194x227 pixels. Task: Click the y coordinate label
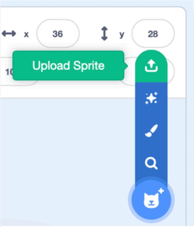[122, 35]
